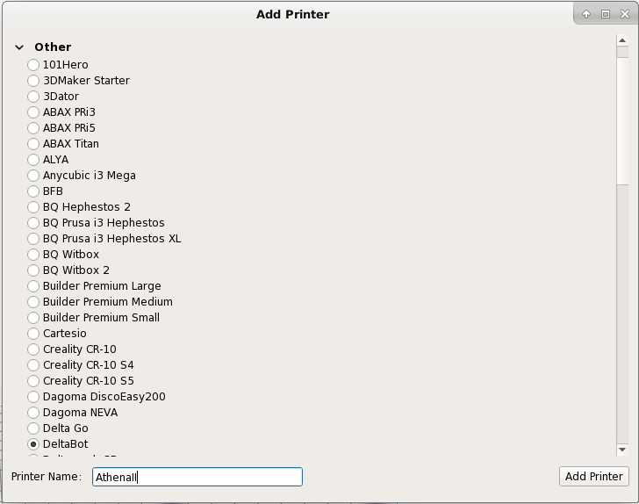Choose the 3DMaker Starter radio button
Image resolution: width=639 pixels, height=504 pixels.
point(33,81)
